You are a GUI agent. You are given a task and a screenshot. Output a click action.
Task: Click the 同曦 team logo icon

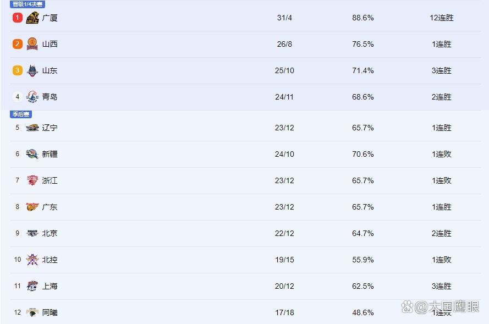[32, 312]
